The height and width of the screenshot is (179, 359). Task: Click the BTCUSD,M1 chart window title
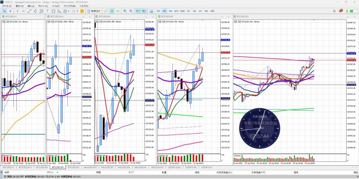pos(243,17)
